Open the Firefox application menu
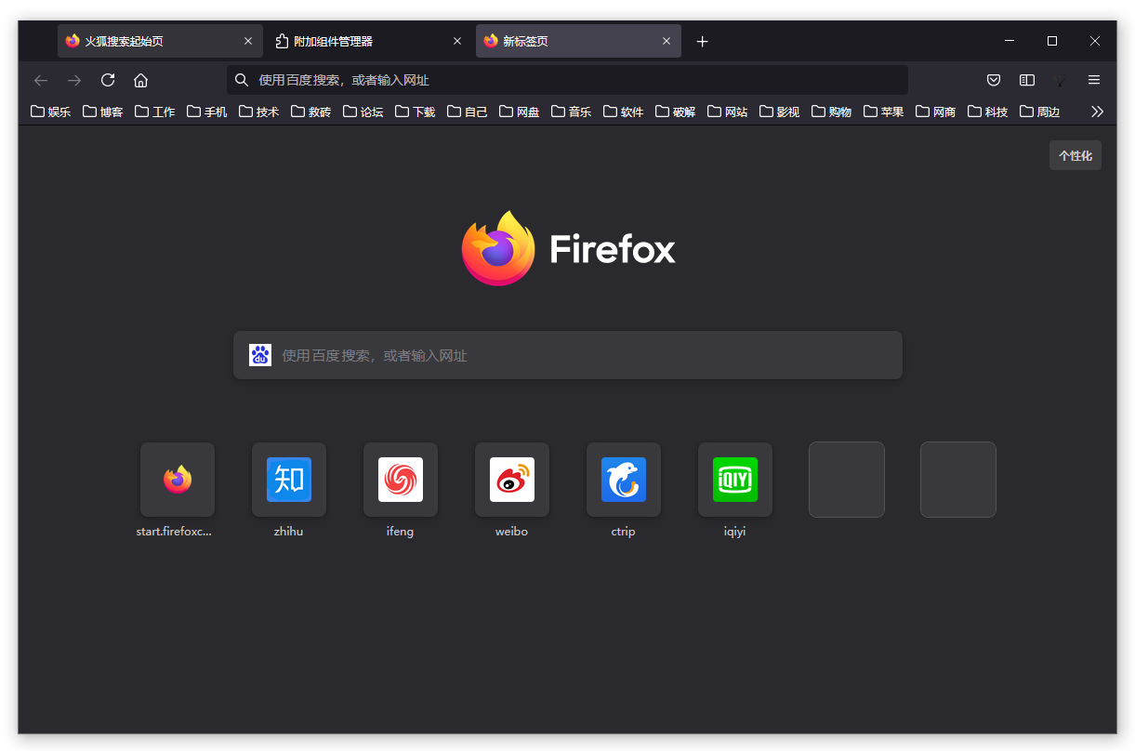This screenshot has width=1135, height=751. tap(1094, 80)
